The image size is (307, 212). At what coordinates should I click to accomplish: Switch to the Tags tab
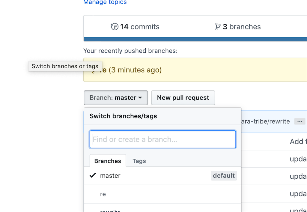tap(139, 161)
